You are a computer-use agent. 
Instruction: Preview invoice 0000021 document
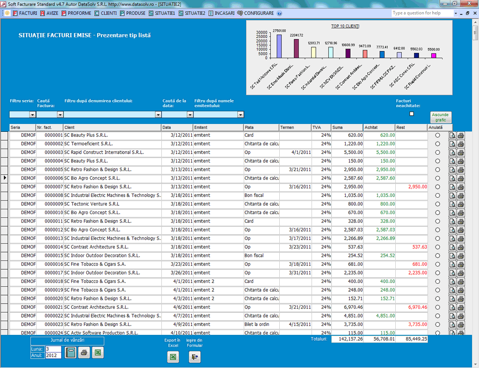tap(452, 307)
